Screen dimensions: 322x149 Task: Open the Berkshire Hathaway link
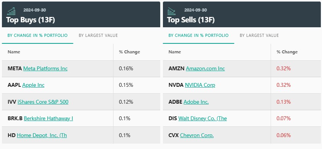pos(48,119)
